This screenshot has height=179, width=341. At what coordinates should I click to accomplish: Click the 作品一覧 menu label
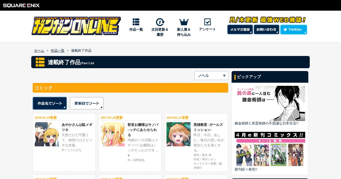point(136,30)
